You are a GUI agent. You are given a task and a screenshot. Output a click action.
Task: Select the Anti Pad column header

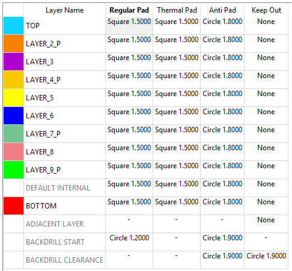[222, 10]
